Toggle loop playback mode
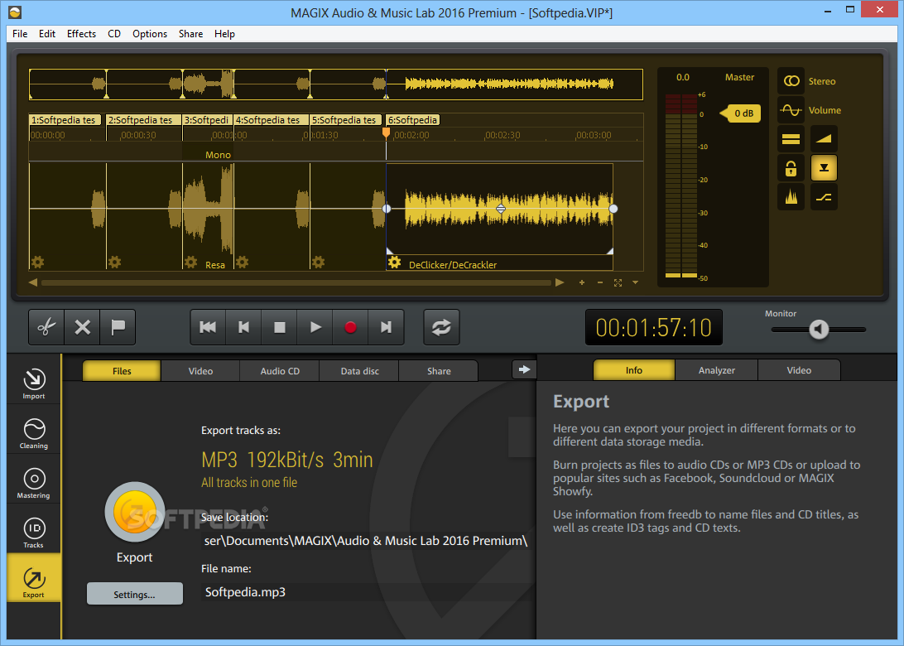Image resolution: width=904 pixels, height=646 pixels. [441, 327]
